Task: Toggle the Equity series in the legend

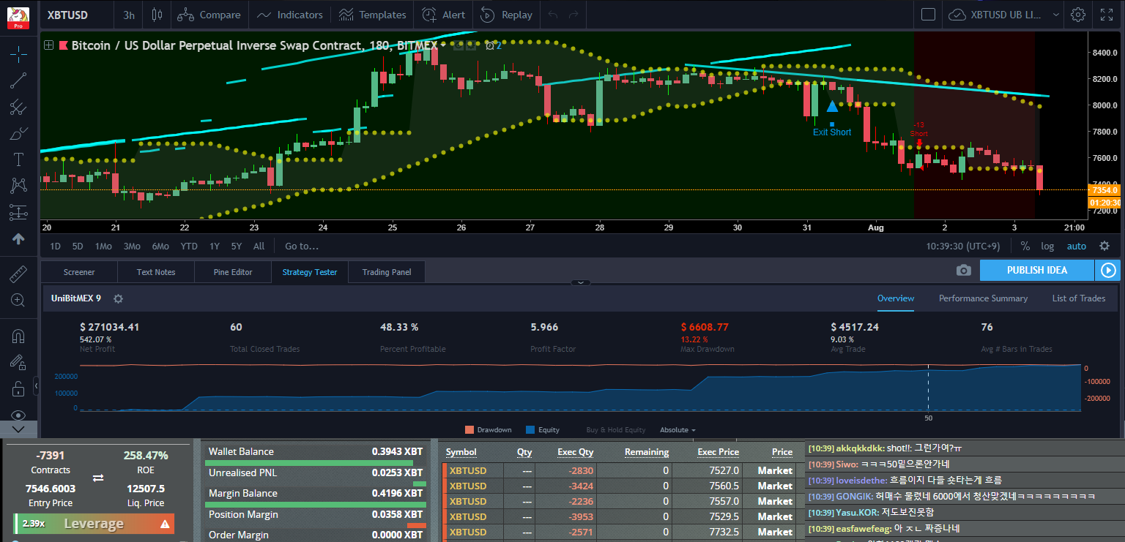Action: pos(543,430)
